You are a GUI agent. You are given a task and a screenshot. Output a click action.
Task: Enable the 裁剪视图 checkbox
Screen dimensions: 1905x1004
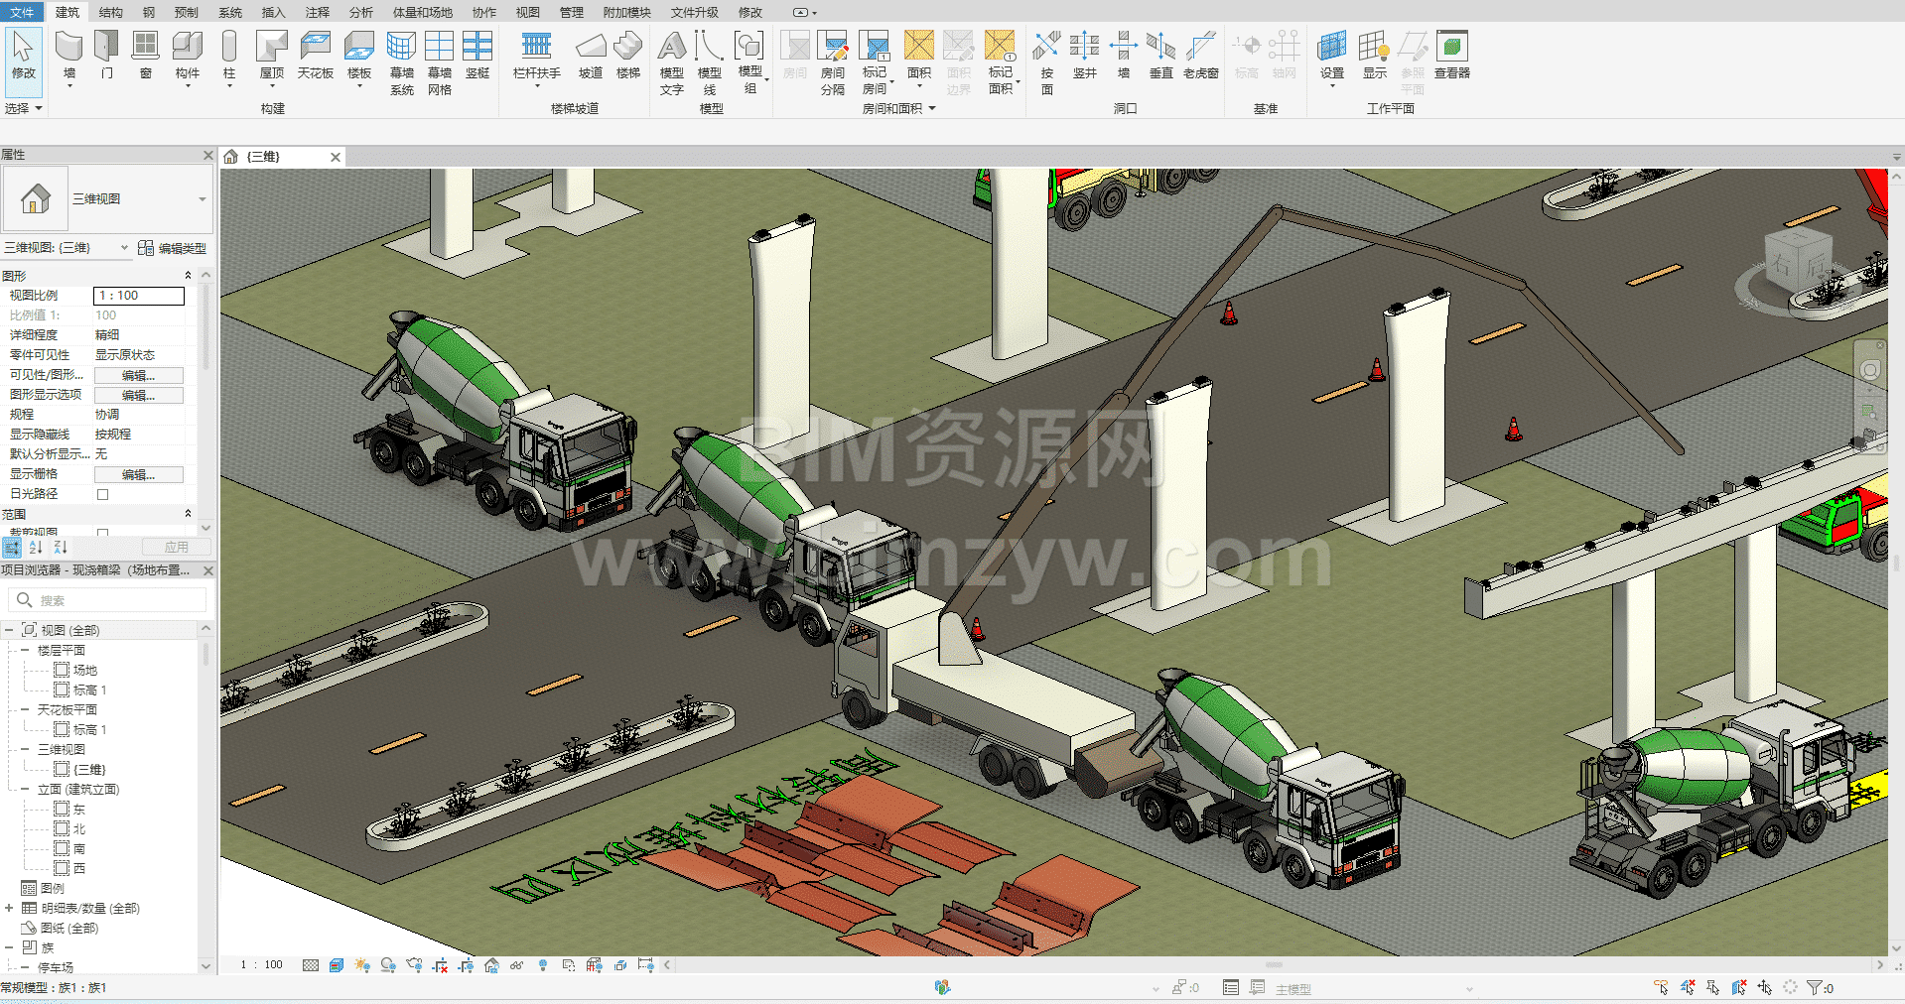102,533
